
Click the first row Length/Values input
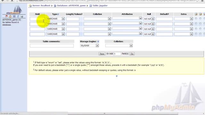(x=73, y=19)
